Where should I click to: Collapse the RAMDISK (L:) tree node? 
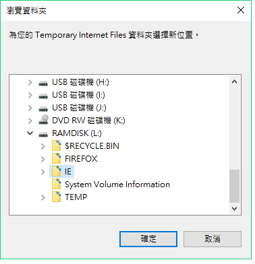coord(30,133)
